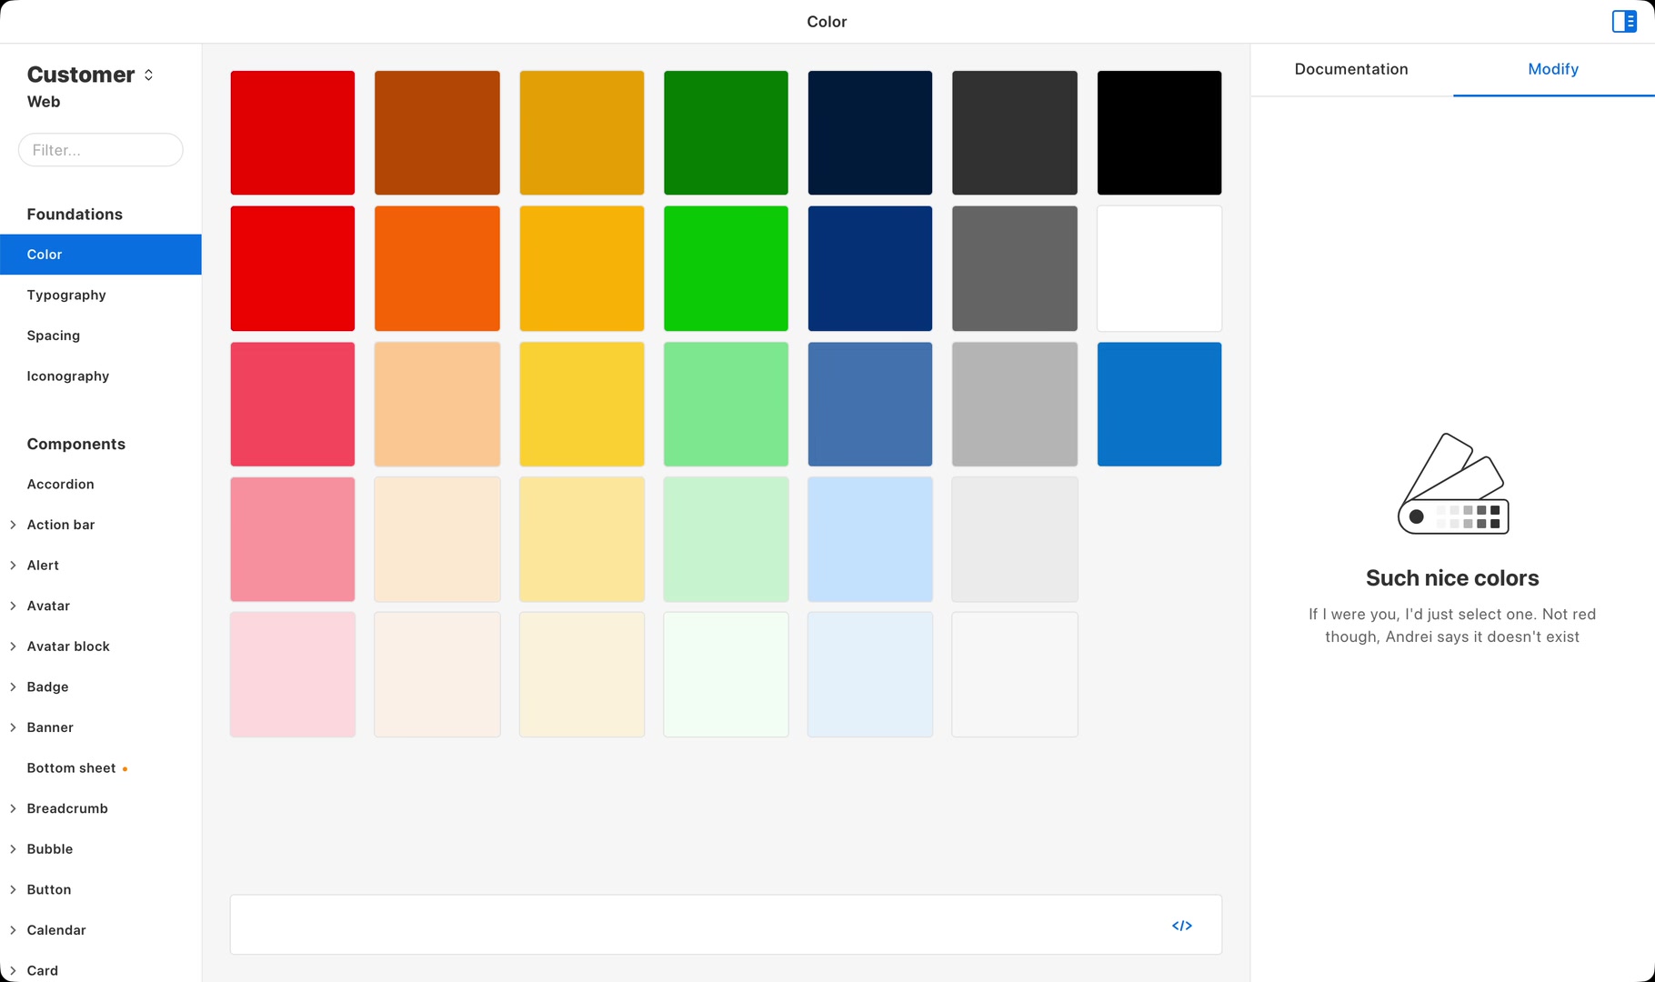The image size is (1655, 982).
Task: Expand the Avatar block item
Action: [x=13, y=646]
